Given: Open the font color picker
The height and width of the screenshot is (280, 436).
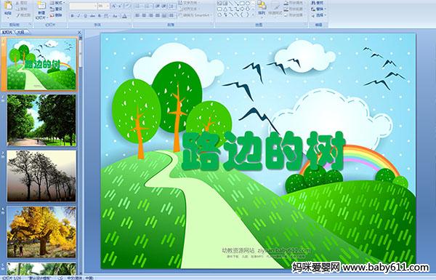Looking at the screenshot, I should (x=125, y=16).
